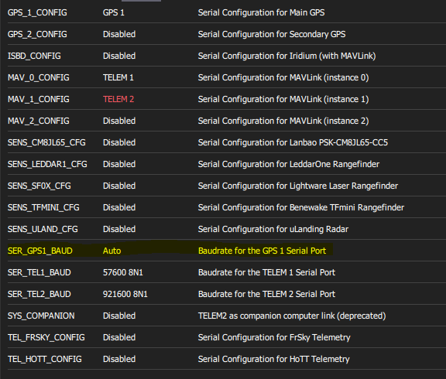Select 'Baudrate for the TELEM 2 Serial Port' text

(266, 294)
